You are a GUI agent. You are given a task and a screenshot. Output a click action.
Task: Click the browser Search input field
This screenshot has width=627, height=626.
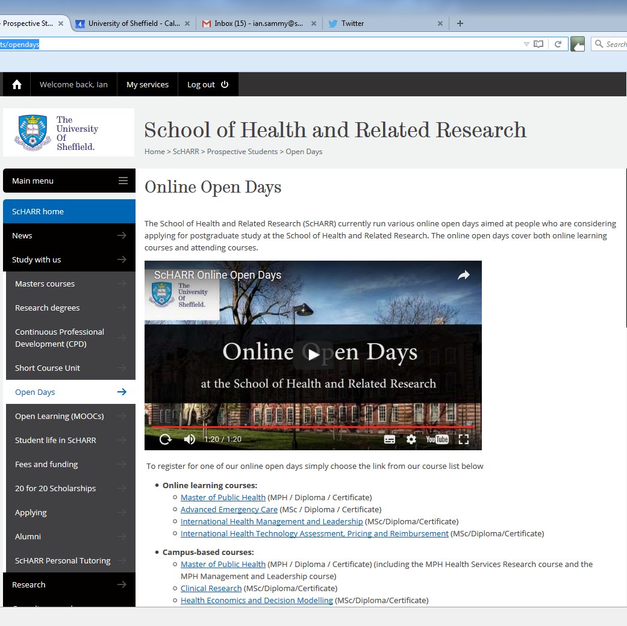(609, 44)
